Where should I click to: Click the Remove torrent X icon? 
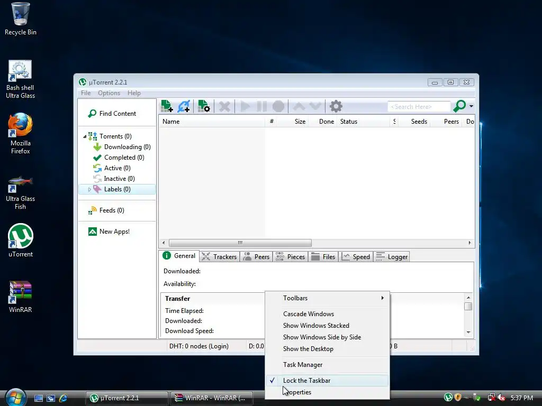224,106
